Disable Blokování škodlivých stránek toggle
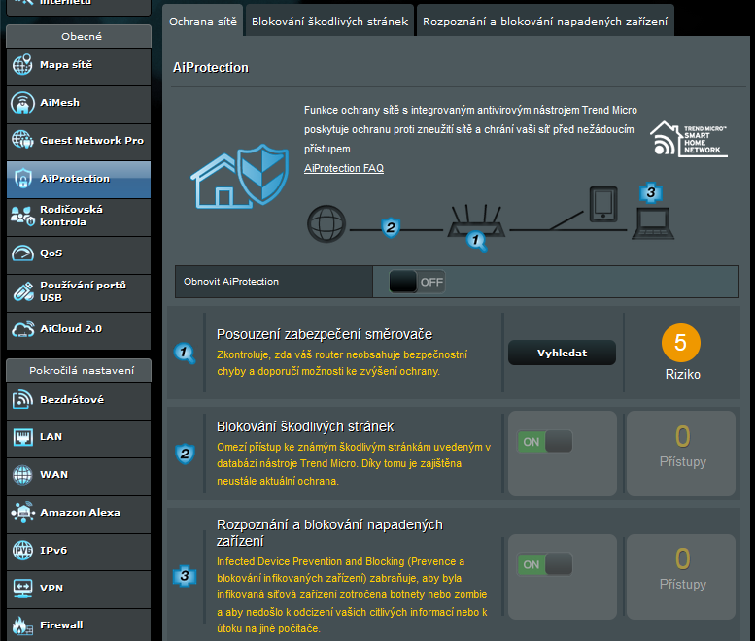This screenshot has width=755, height=641. [x=545, y=442]
